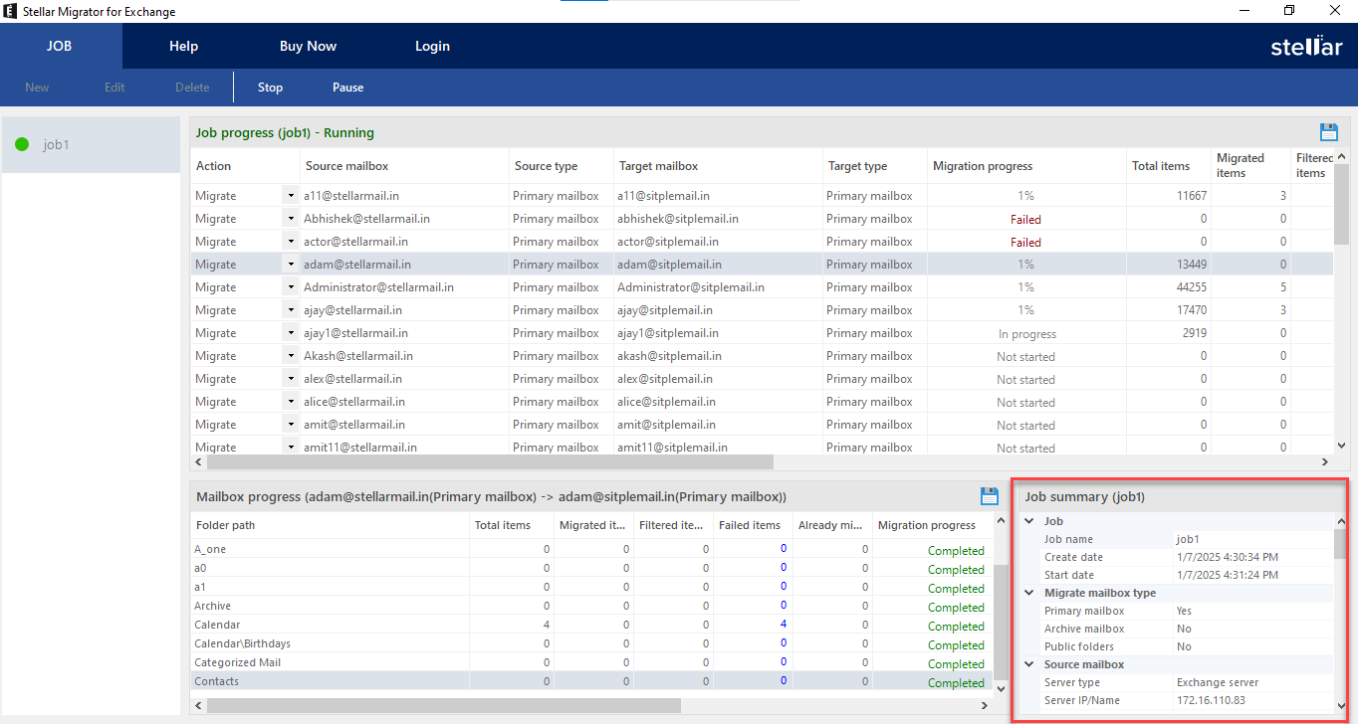The width and height of the screenshot is (1358, 724).
Task: Open the JOB tab
Action: 60,46
